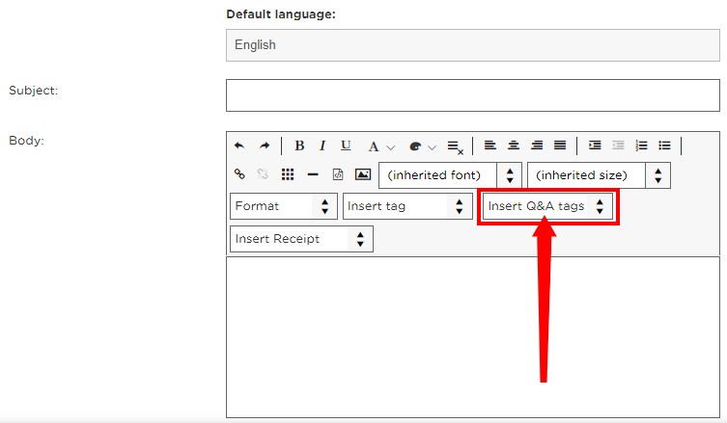Clear text formatting
727x423 pixels.
pyautogui.click(x=456, y=147)
